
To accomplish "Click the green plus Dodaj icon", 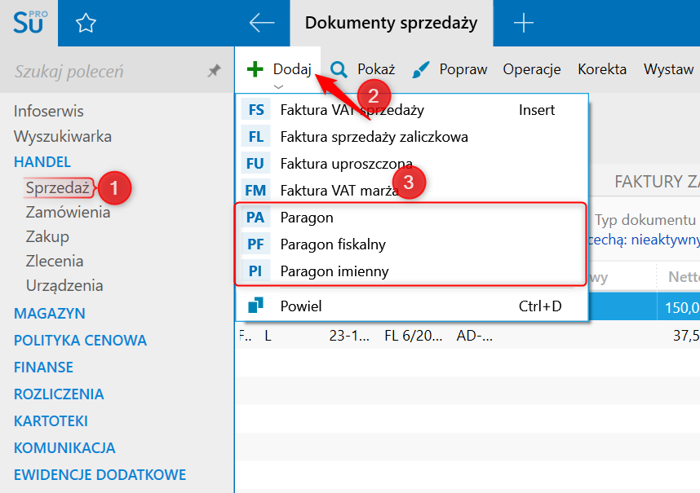I will coord(255,69).
